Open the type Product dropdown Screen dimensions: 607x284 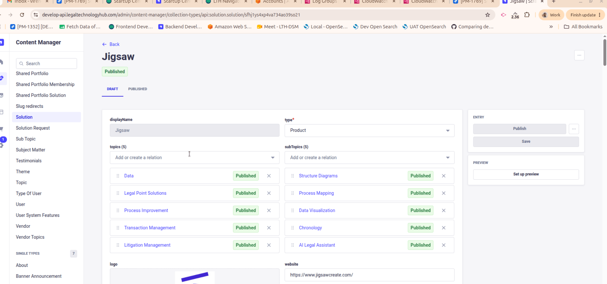[x=369, y=130]
